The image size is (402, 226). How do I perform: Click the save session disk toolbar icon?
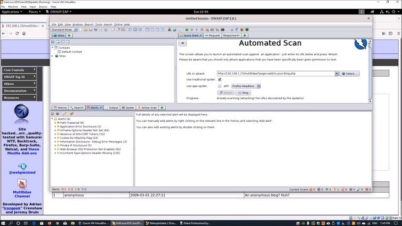click(90, 30)
